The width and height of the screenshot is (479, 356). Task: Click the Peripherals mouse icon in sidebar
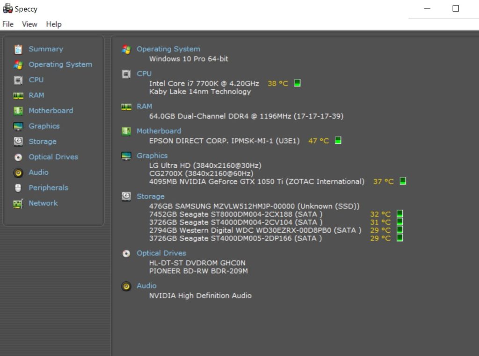(x=18, y=188)
